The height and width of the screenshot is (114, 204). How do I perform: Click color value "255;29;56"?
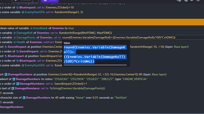coord(77,79)
